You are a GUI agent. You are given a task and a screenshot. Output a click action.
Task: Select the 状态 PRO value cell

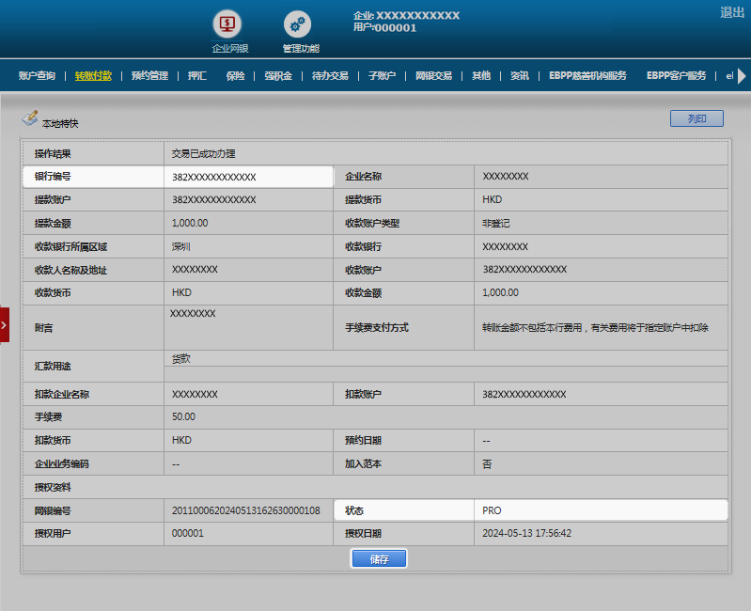pos(601,510)
